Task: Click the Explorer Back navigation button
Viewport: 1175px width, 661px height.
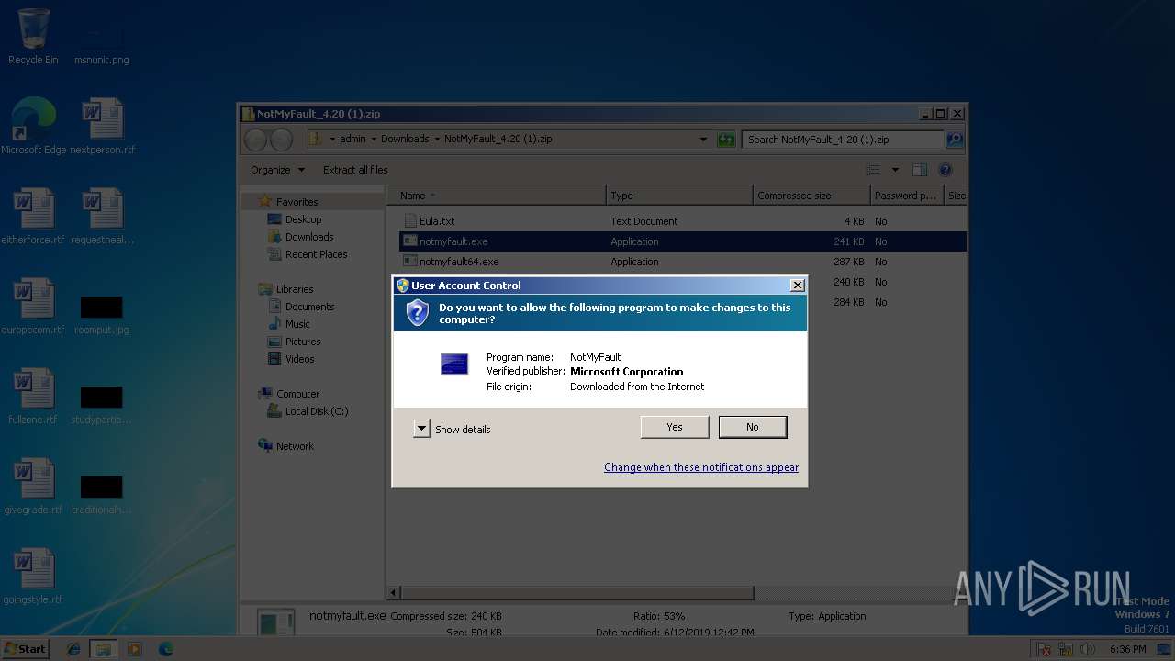Action: click(256, 140)
